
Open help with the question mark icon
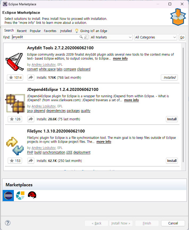point(8,223)
